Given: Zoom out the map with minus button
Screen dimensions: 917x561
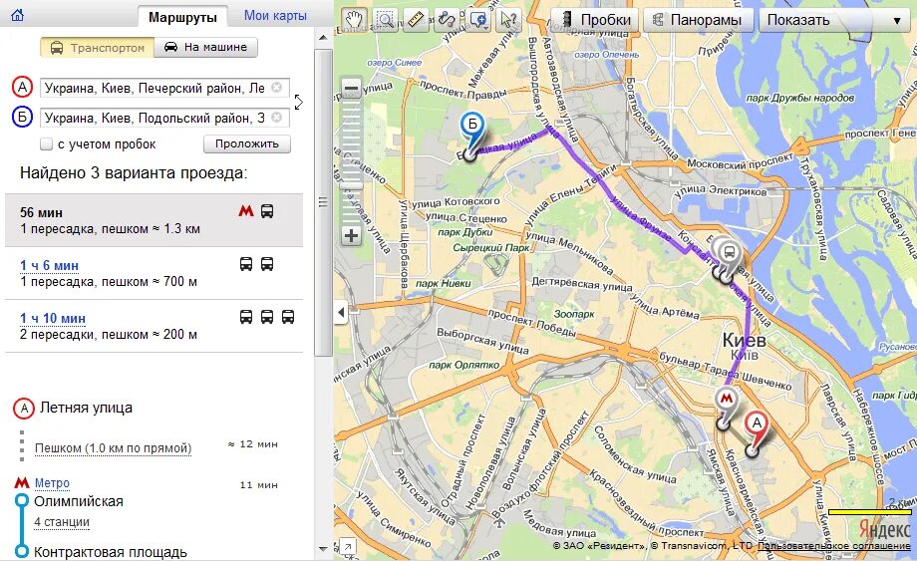Looking at the screenshot, I should click(351, 89).
